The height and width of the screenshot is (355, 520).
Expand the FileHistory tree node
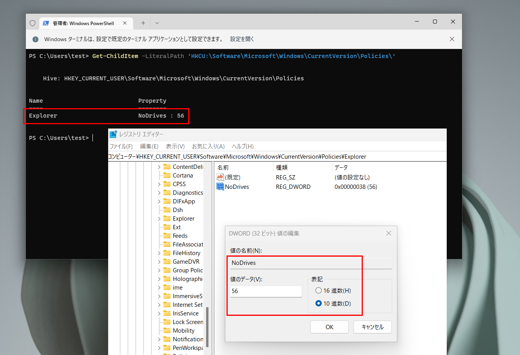point(159,253)
